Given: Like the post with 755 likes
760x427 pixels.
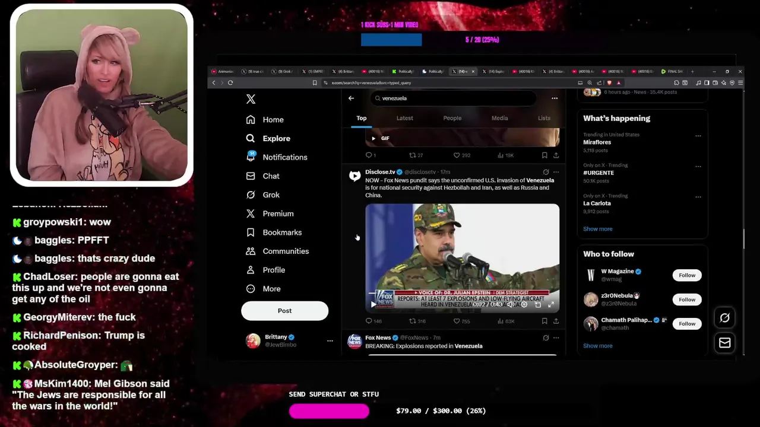Looking at the screenshot, I should coord(457,321).
